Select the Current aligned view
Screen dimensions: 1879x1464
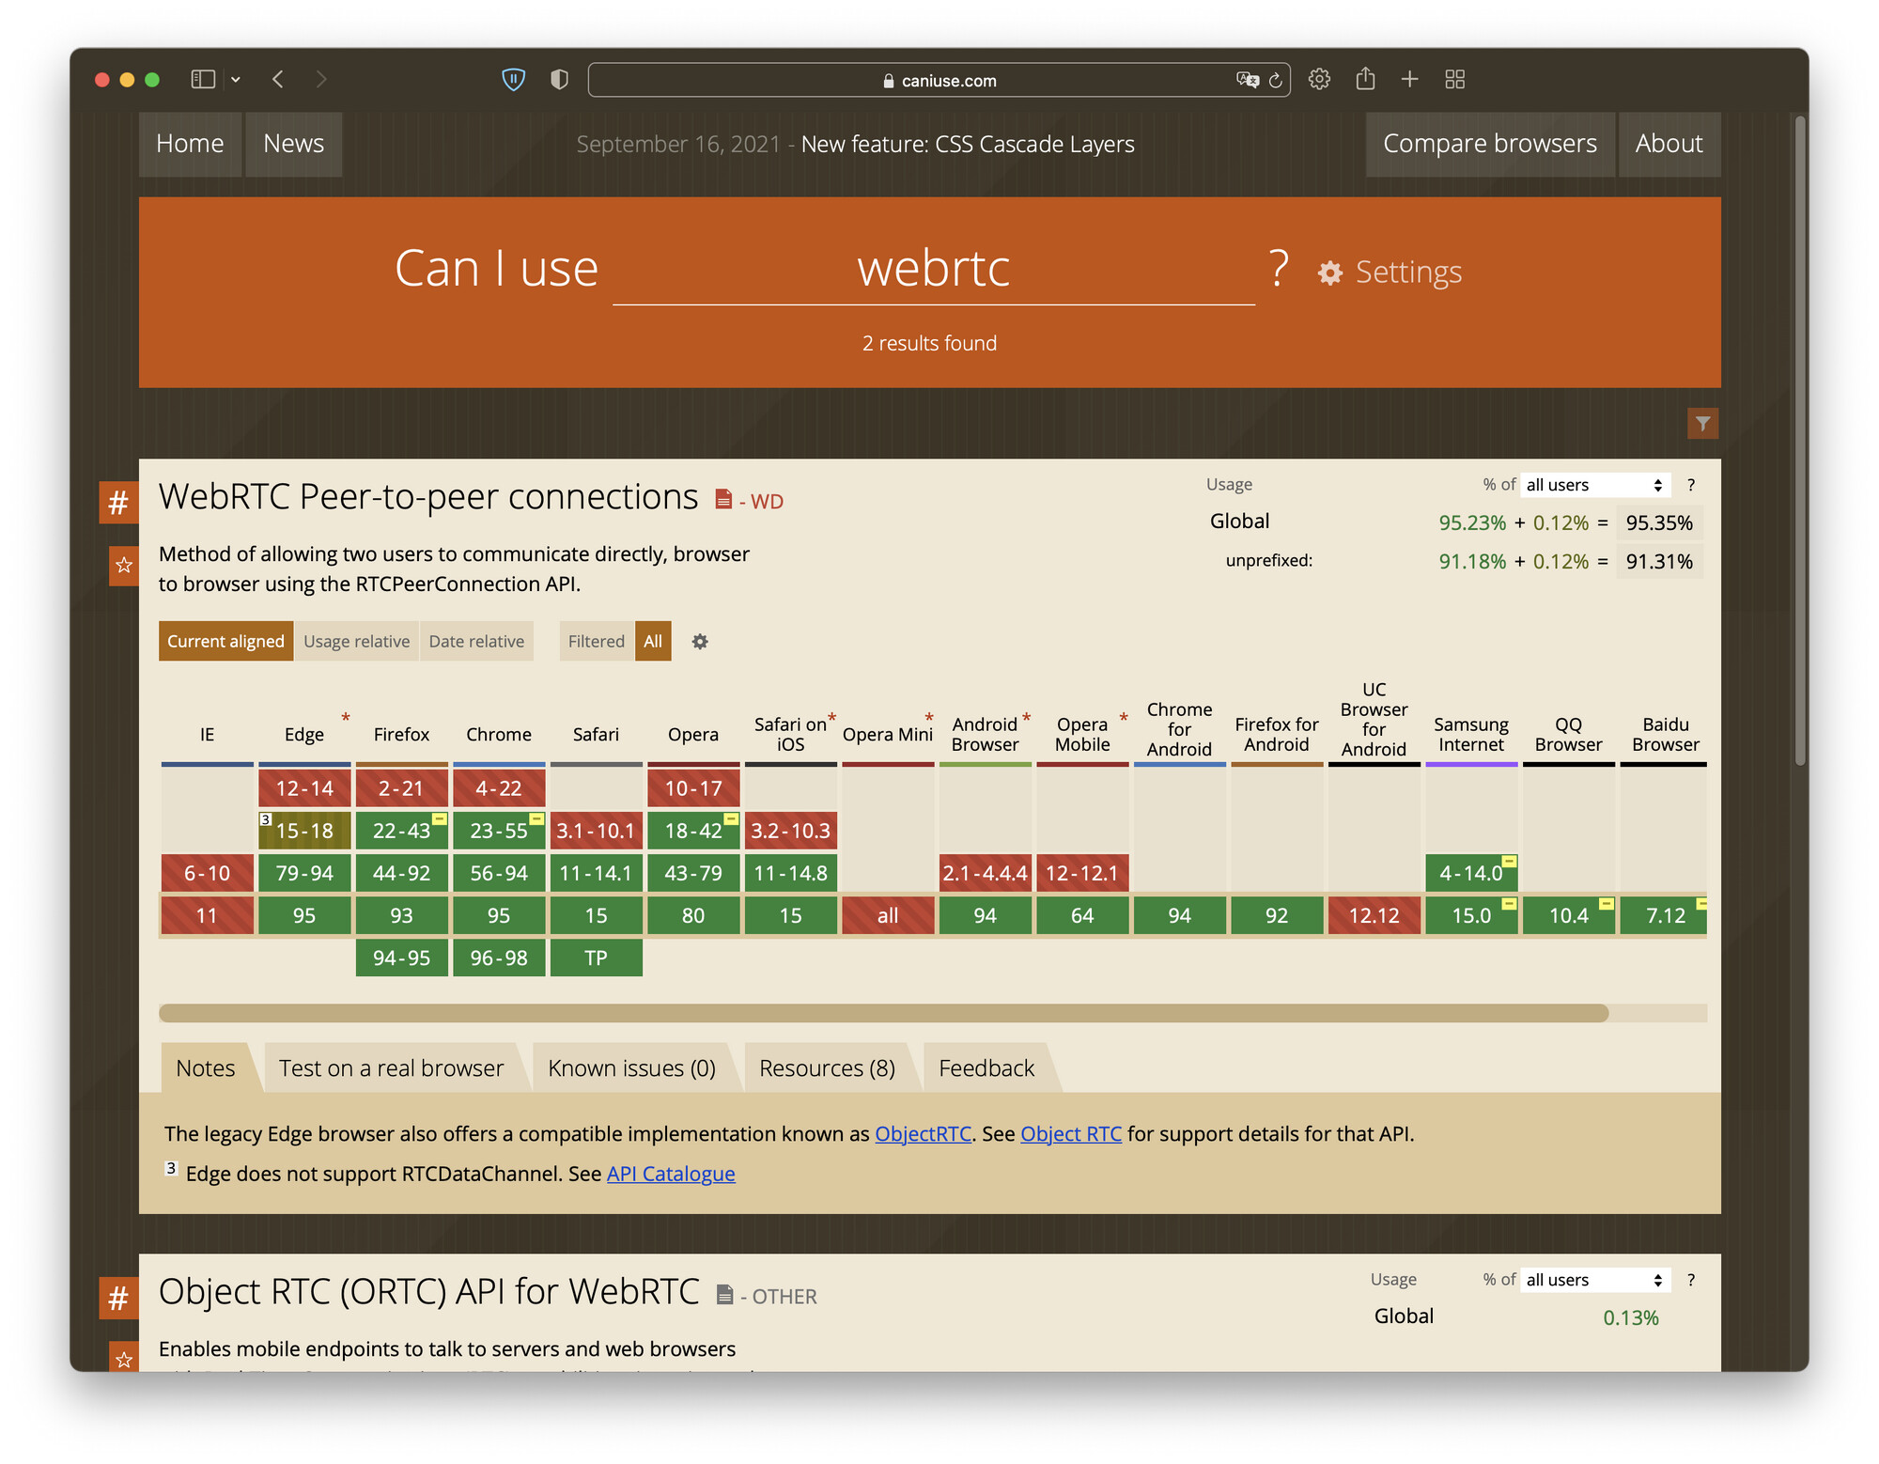[225, 641]
